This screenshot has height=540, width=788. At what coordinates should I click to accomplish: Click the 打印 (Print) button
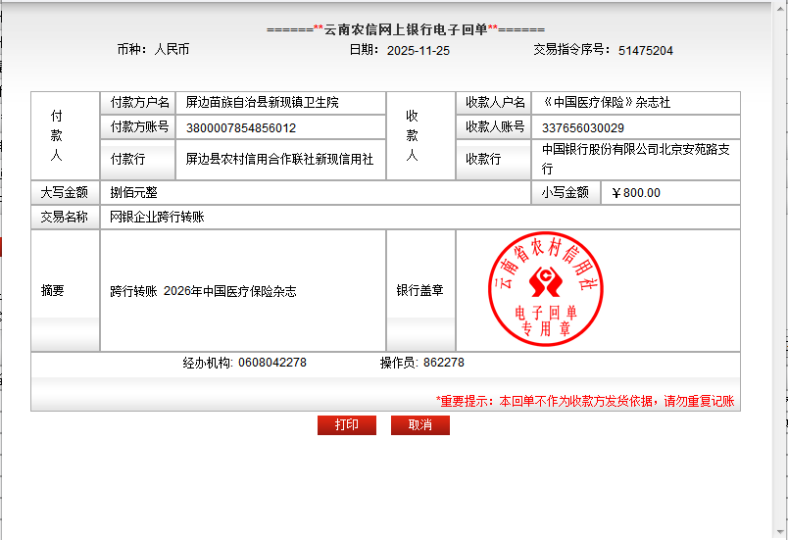coord(346,425)
